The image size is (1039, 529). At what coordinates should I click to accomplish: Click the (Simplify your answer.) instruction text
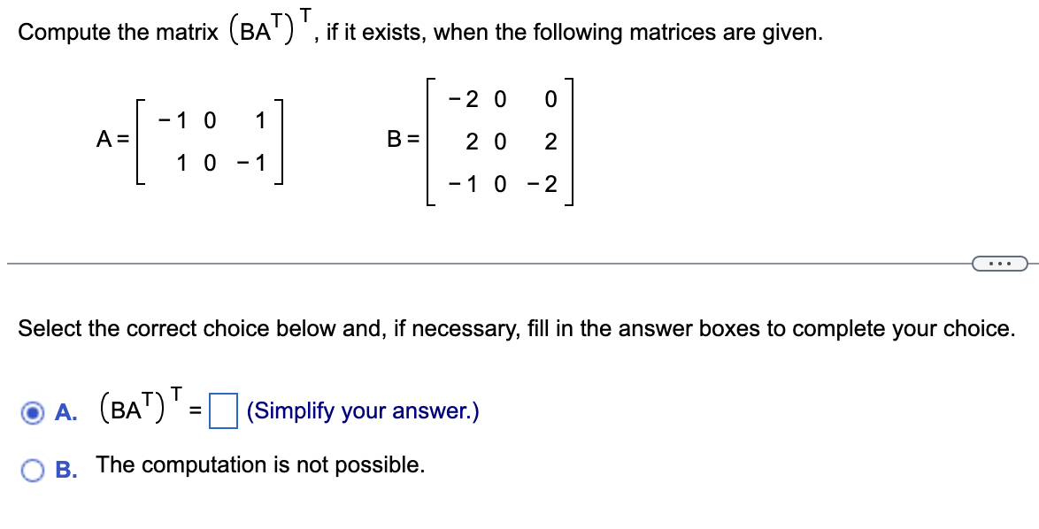363,411
